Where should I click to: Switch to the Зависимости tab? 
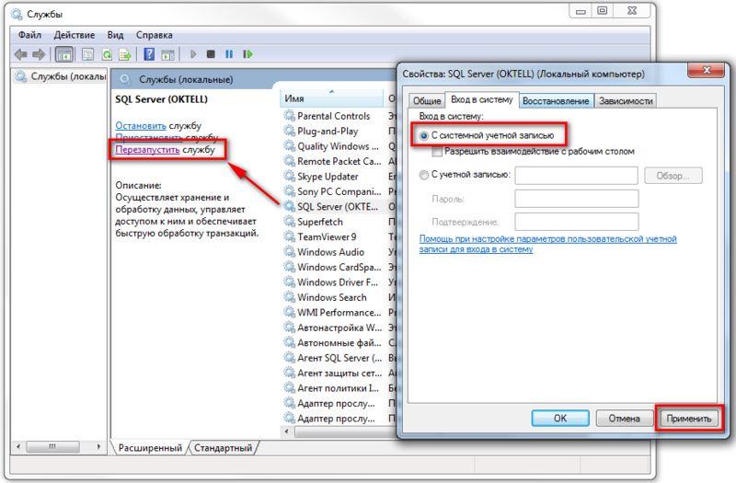coord(626,100)
